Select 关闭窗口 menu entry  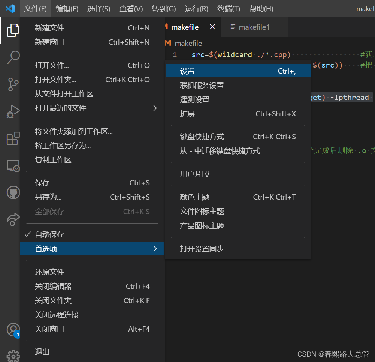tap(92, 329)
